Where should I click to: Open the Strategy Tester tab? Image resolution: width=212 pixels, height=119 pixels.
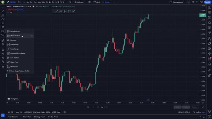pos(39,117)
